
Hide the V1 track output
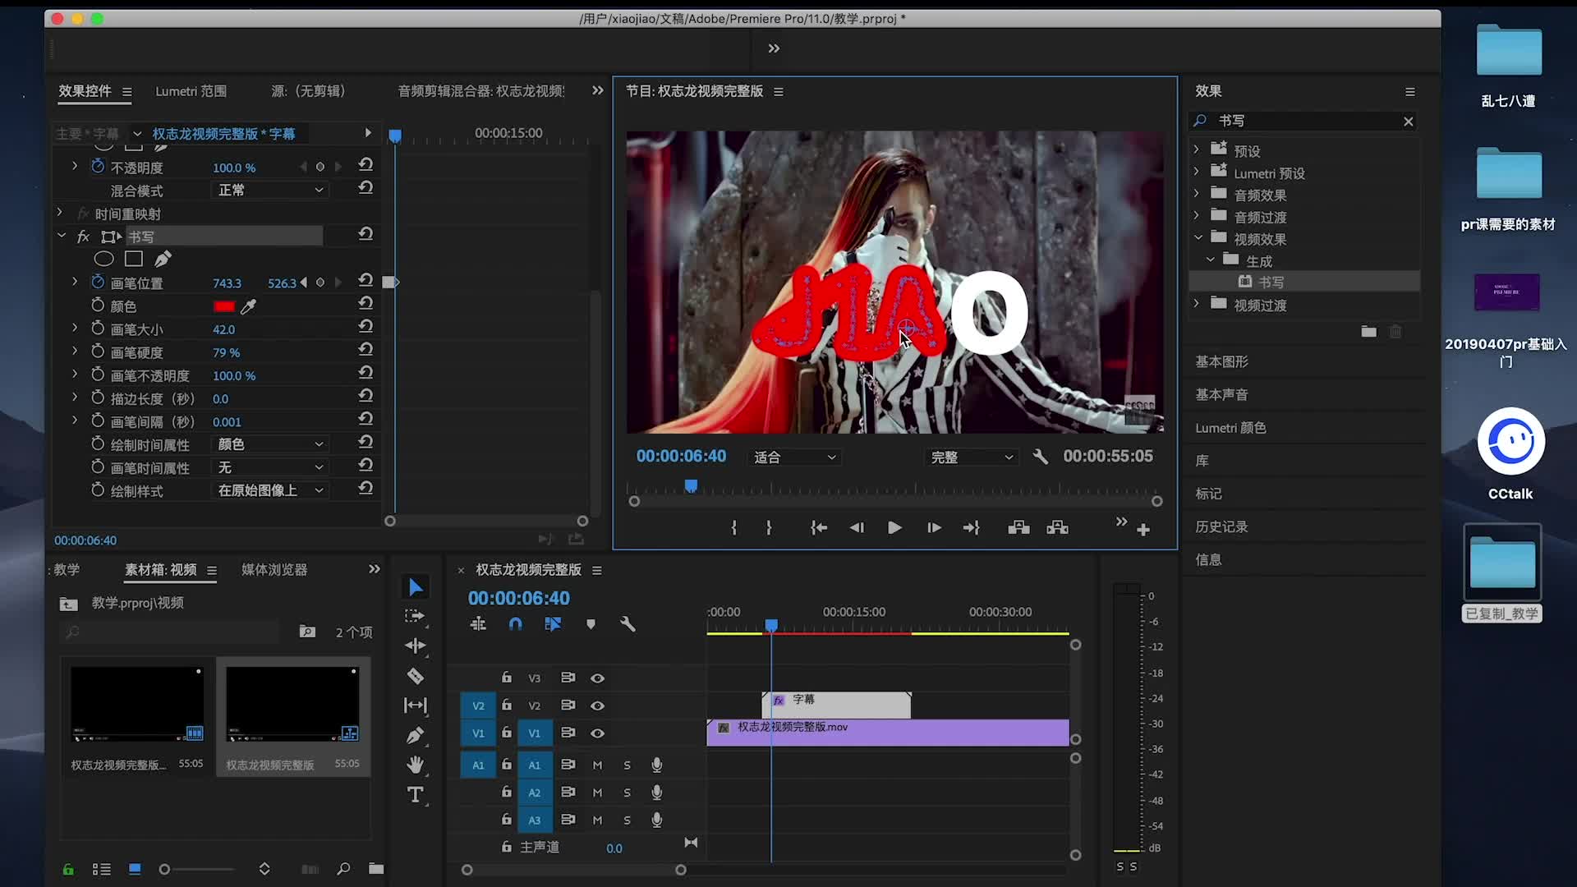[x=597, y=733]
